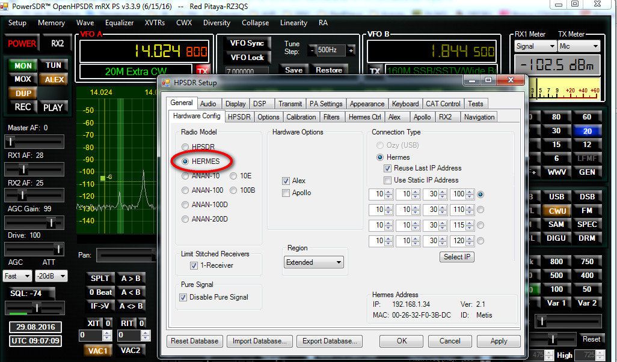This screenshot has width=617, height=362.
Task: Click the PLAY playback button
Action: tap(53, 107)
